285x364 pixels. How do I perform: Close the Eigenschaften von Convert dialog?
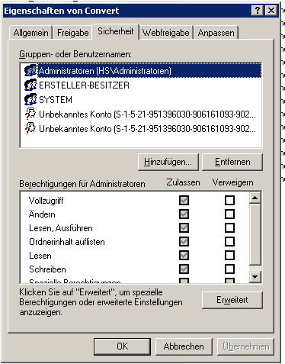click(x=271, y=11)
